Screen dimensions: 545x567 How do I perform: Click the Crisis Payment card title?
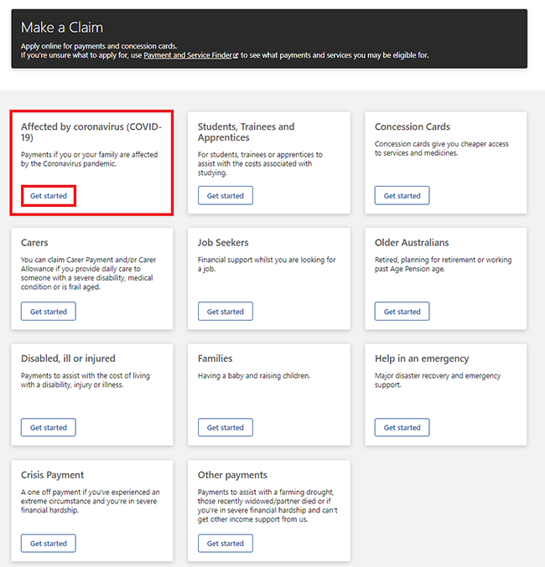click(x=52, y=475)
